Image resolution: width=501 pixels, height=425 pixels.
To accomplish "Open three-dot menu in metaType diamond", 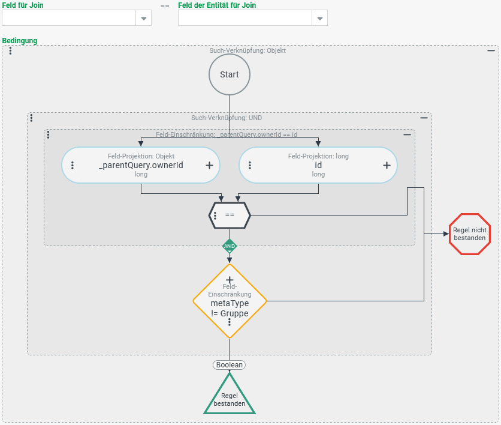I will [230, 322].
